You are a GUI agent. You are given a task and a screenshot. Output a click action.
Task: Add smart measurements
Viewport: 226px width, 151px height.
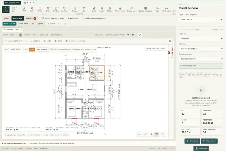coord(94,19)
